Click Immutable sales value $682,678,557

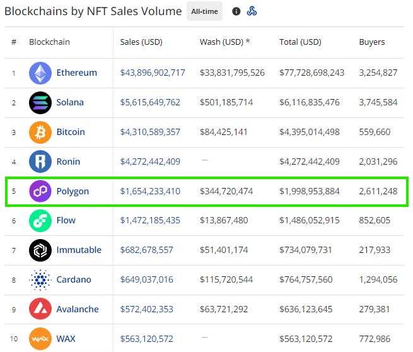[x=146, y=250]
